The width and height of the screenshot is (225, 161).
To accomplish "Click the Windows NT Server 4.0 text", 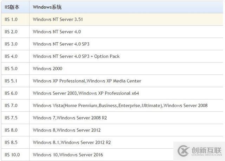I will click(57, 32).
